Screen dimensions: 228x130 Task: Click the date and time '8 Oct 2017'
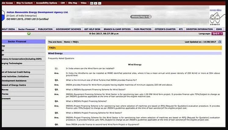click(x=104, y=34)
